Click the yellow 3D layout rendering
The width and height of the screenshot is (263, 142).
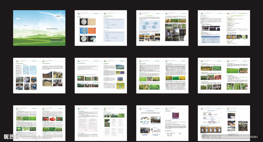coord(120,86)
